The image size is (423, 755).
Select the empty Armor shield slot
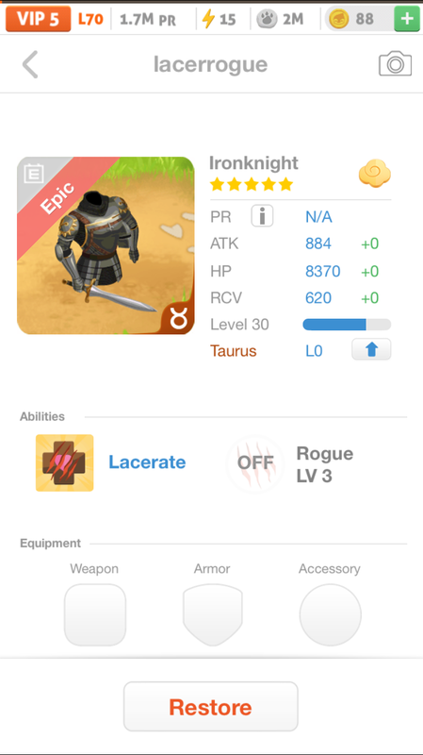point(213,615)
